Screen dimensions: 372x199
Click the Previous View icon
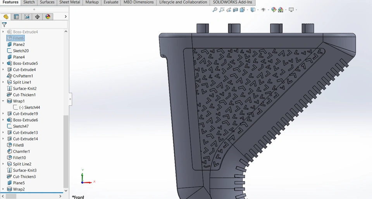[x=229, y=10]
